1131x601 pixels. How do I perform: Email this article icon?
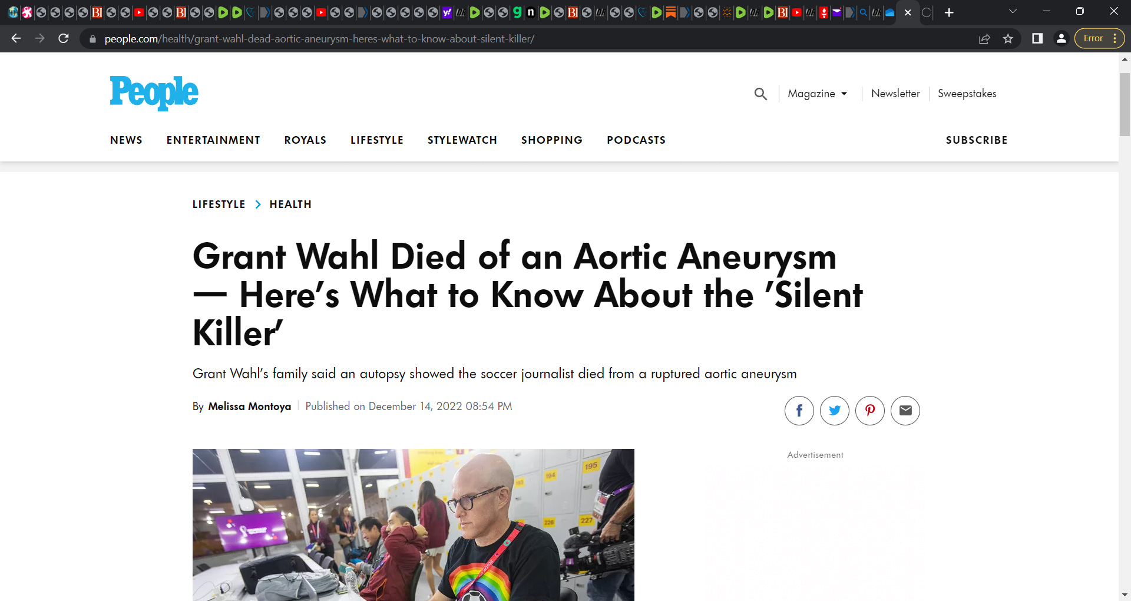[x=905, y=411]
